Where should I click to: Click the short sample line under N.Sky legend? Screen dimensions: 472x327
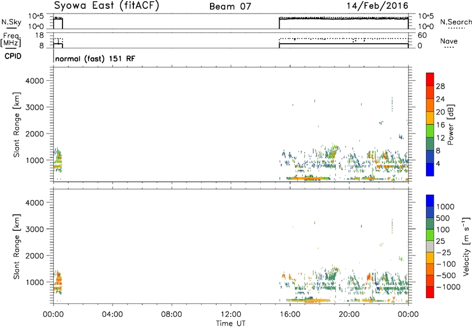11,28
